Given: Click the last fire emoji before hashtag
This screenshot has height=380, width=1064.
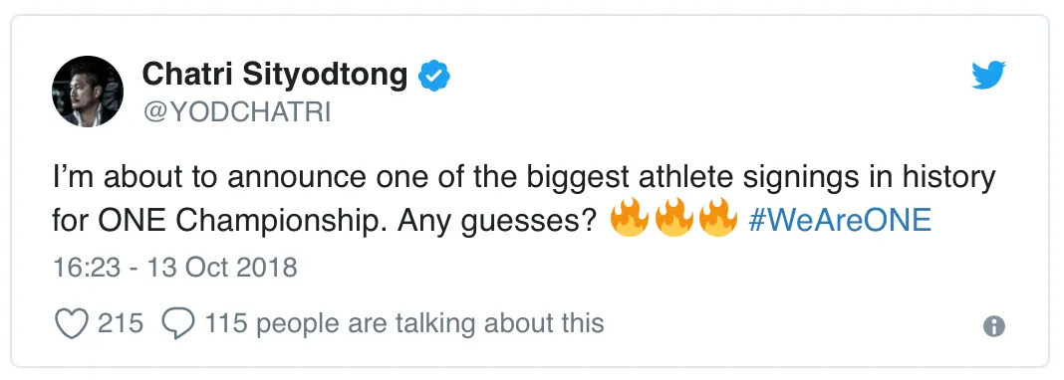Looking at the screenshot, I should pyautogui.click(x=718, y=218).
